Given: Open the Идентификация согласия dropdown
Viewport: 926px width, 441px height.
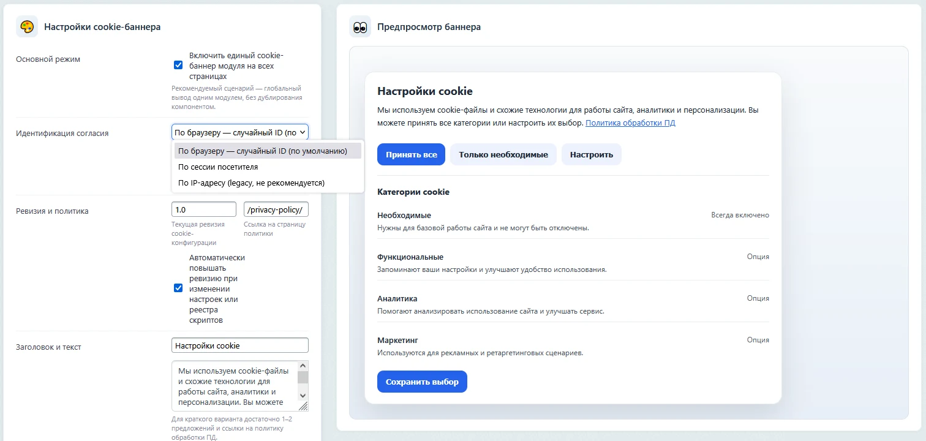Looking at the screenshot, I should click(240, 132).
